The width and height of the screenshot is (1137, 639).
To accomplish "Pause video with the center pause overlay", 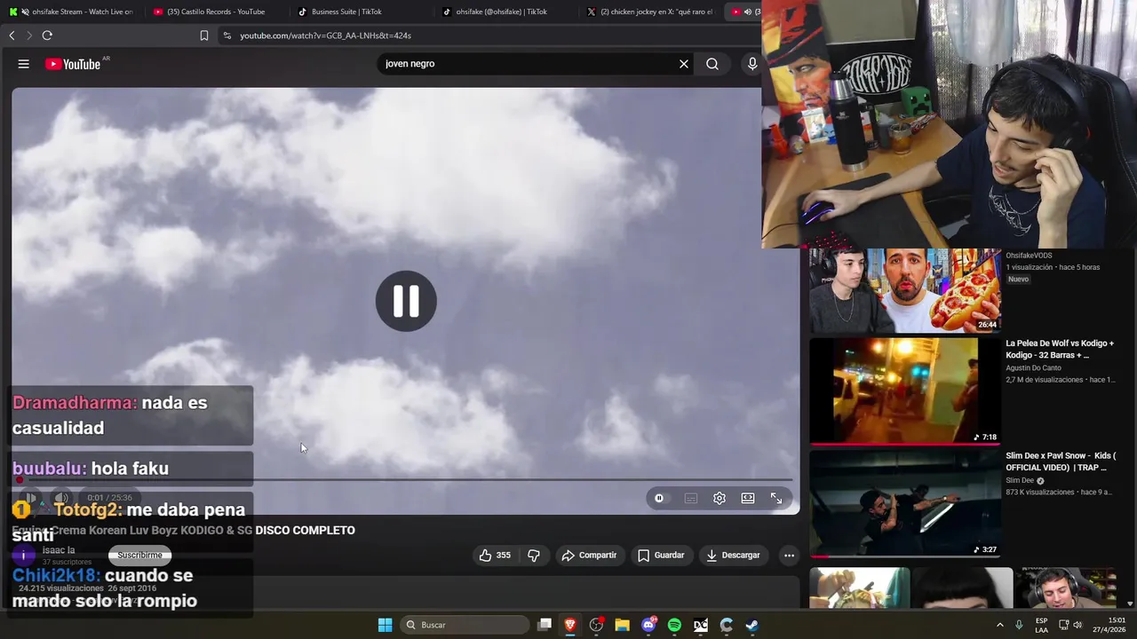I will (x=406, y=301).
